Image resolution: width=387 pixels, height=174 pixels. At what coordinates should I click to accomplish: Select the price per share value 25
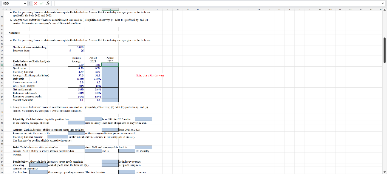point(77,51)
